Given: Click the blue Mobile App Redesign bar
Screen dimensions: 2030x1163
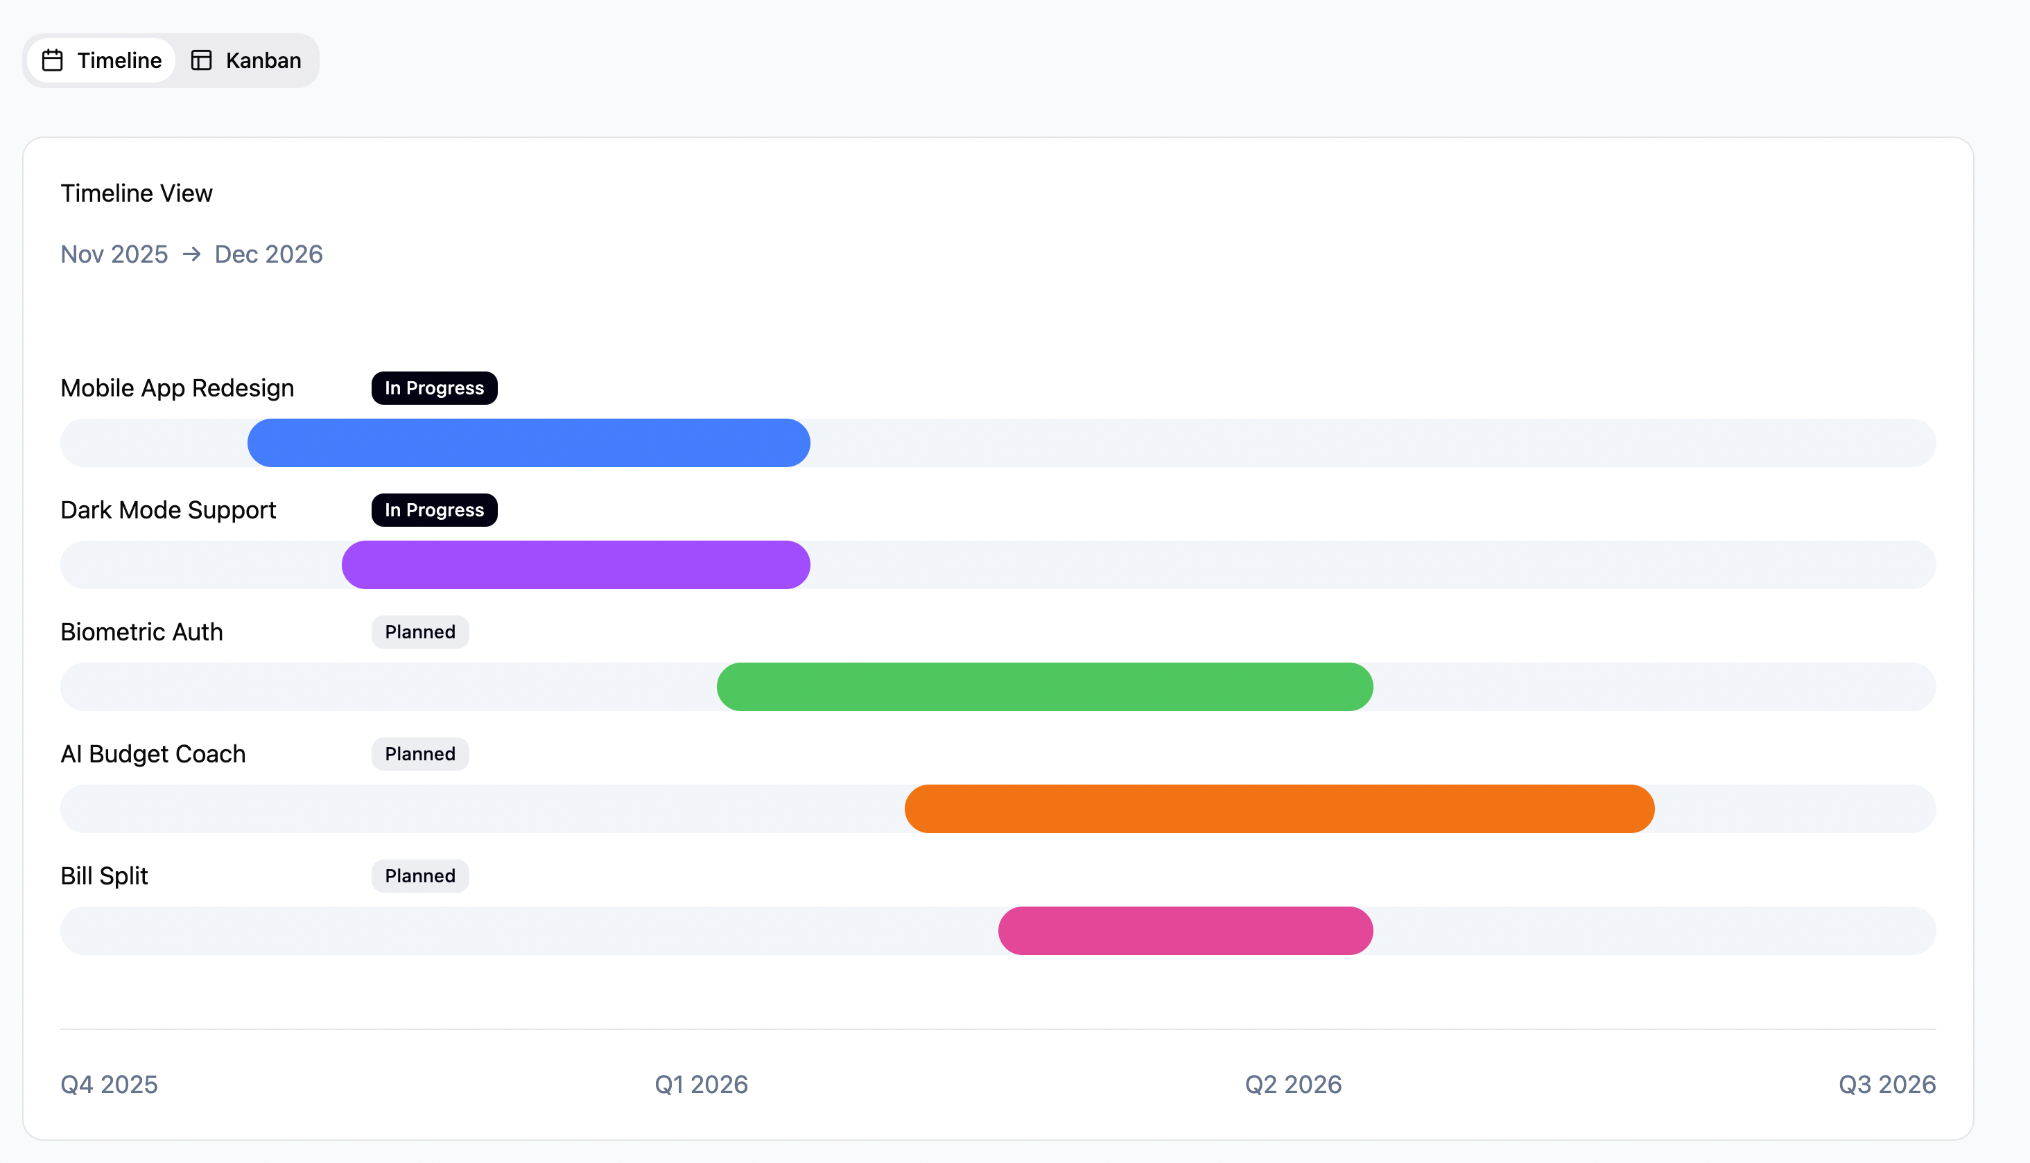Looking at the screenshot, I should [528, 442].
